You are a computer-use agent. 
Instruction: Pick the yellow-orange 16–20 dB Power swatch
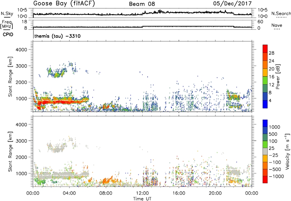pos(265,73)
